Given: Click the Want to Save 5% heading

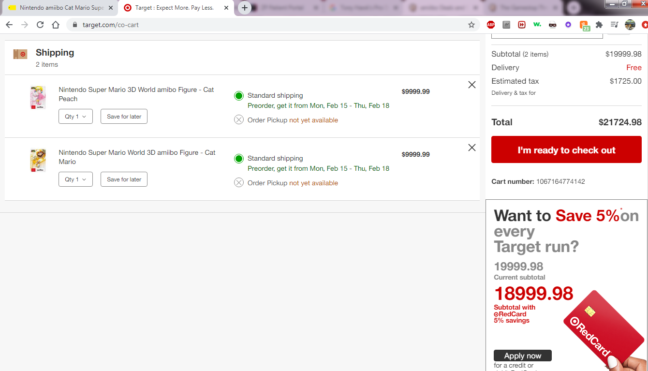Looking at the screenshot, I should pos(566,231).
